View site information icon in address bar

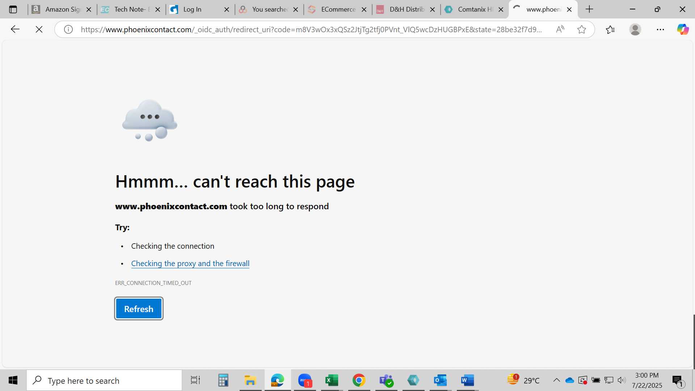pyautogui.click(x=68, y=29)
